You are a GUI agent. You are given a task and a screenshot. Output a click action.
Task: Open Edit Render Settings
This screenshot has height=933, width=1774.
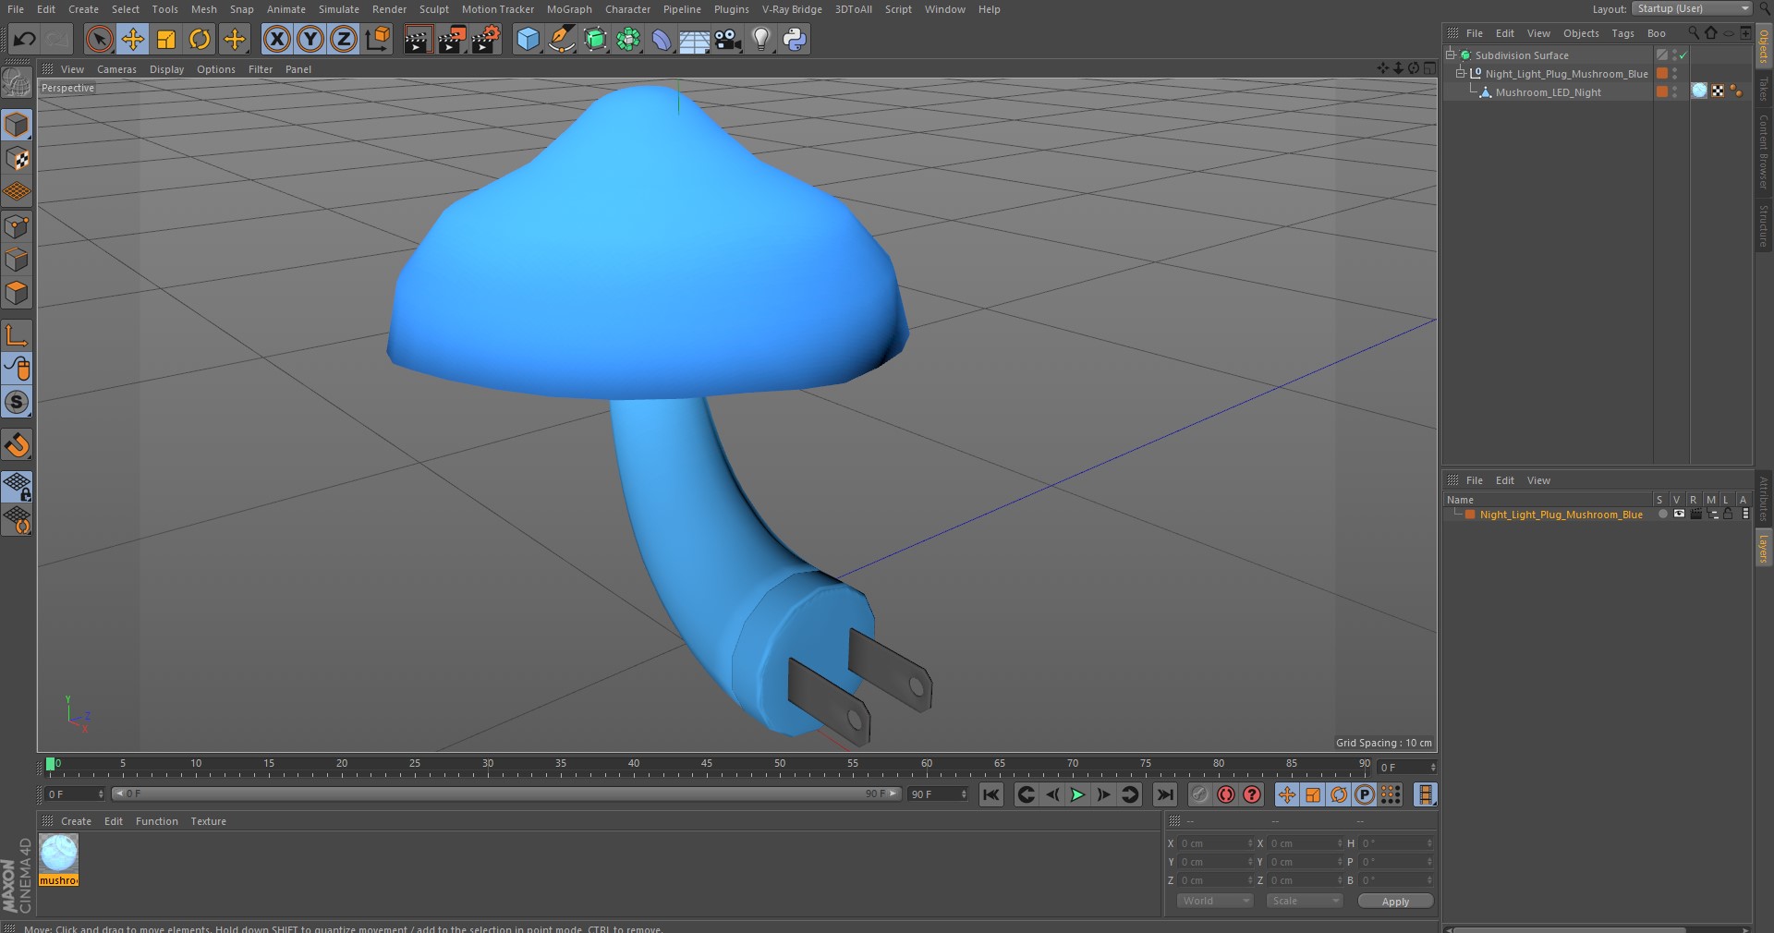[486, 39]
